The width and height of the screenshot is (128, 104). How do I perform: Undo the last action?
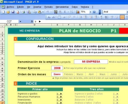click(48, 12)
